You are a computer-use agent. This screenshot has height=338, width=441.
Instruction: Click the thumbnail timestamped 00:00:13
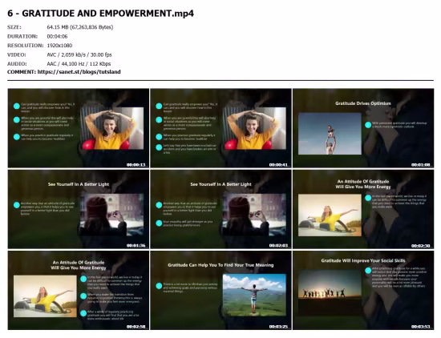point(79,128)
